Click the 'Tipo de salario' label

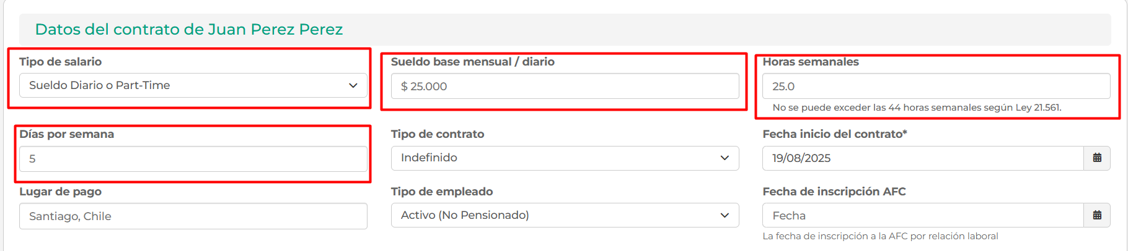click(61, 62)
